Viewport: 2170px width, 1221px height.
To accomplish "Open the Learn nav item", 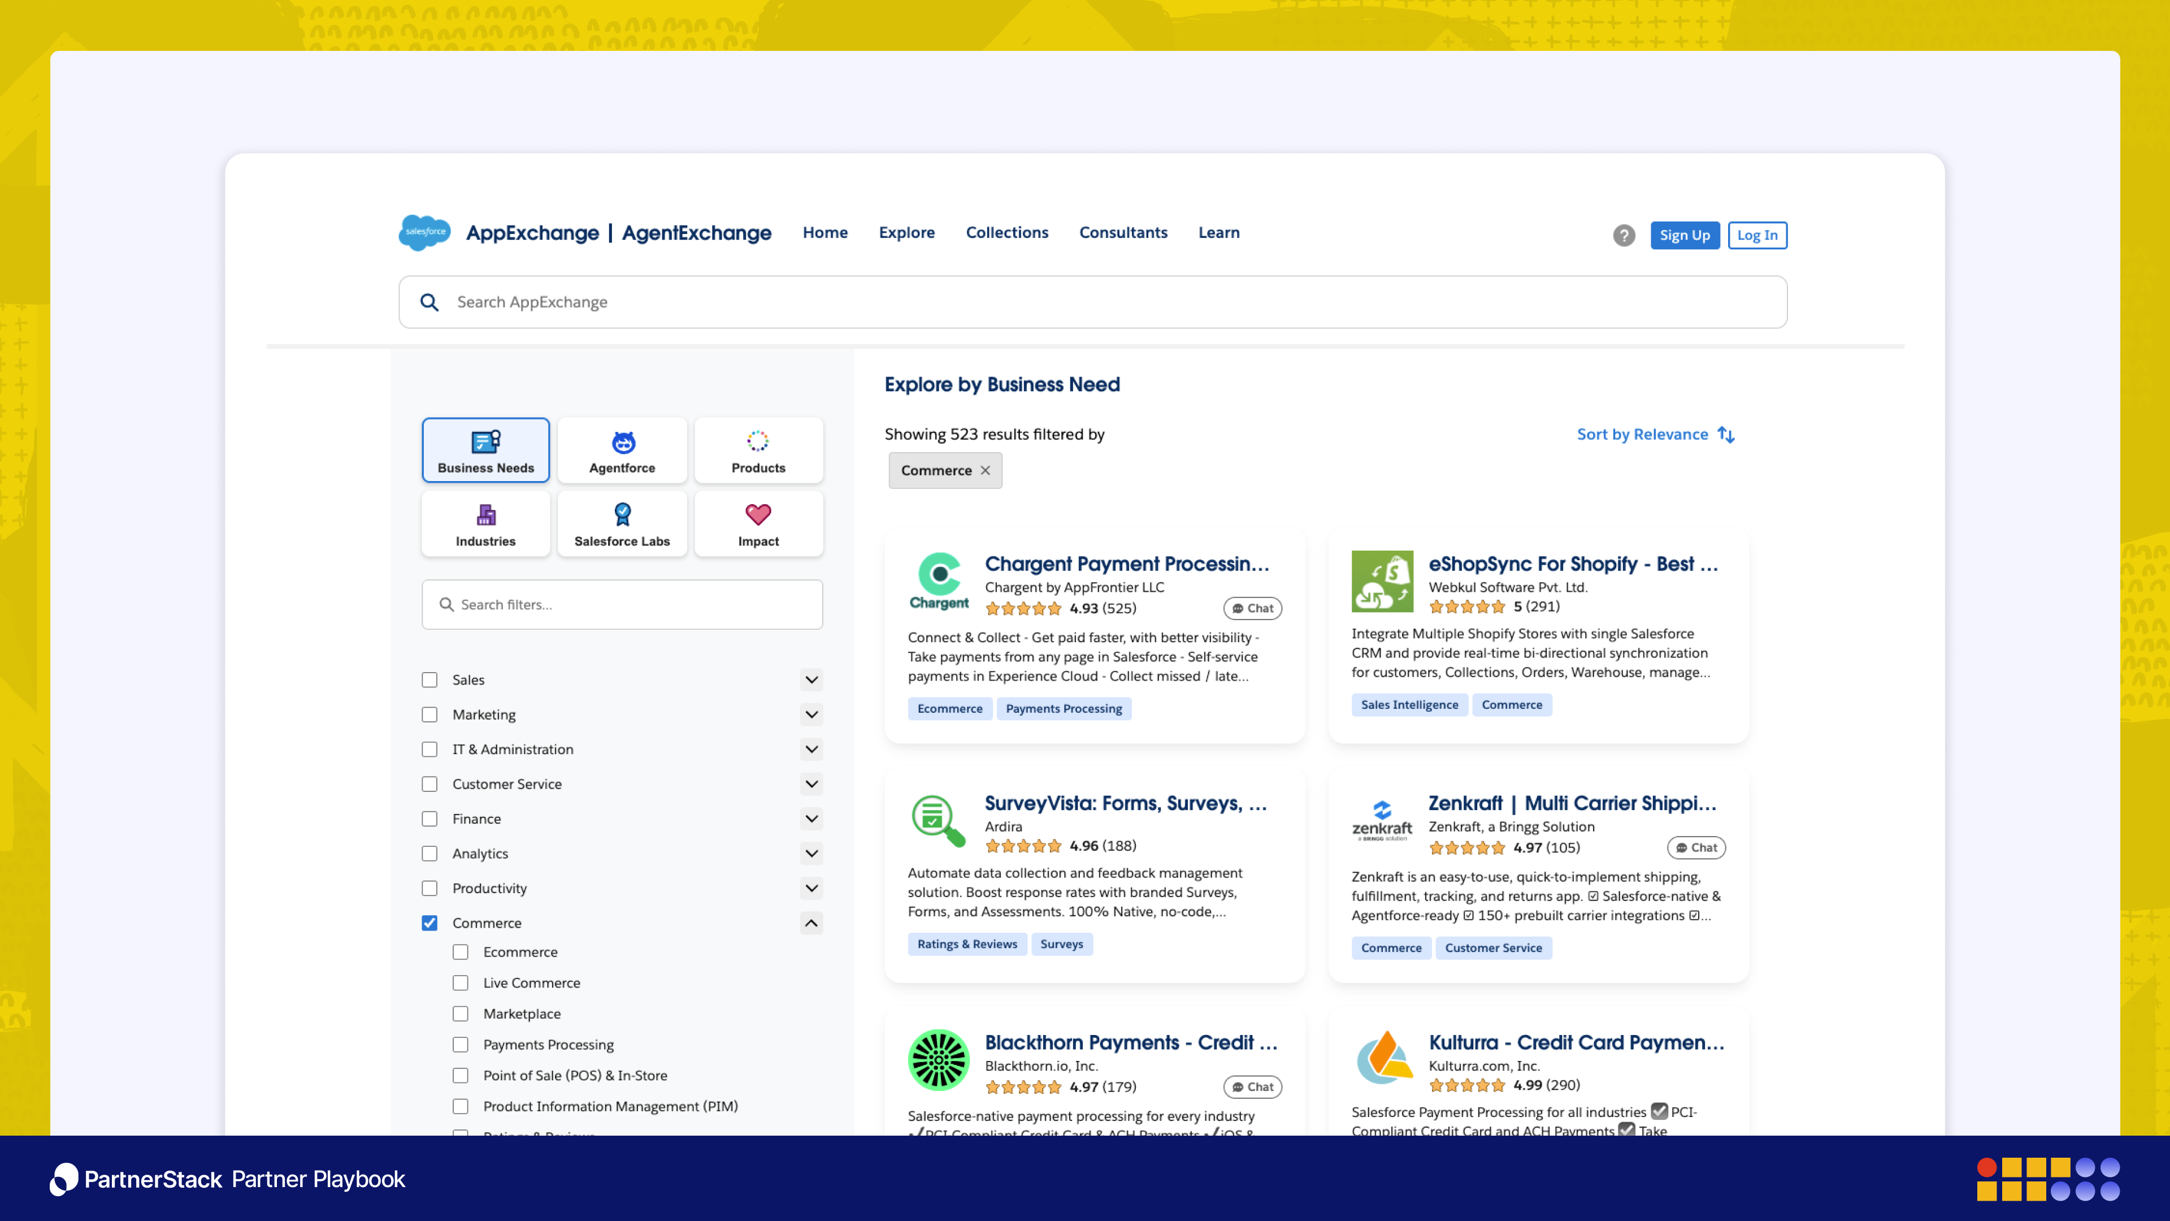I will (x=1219, y=232).
